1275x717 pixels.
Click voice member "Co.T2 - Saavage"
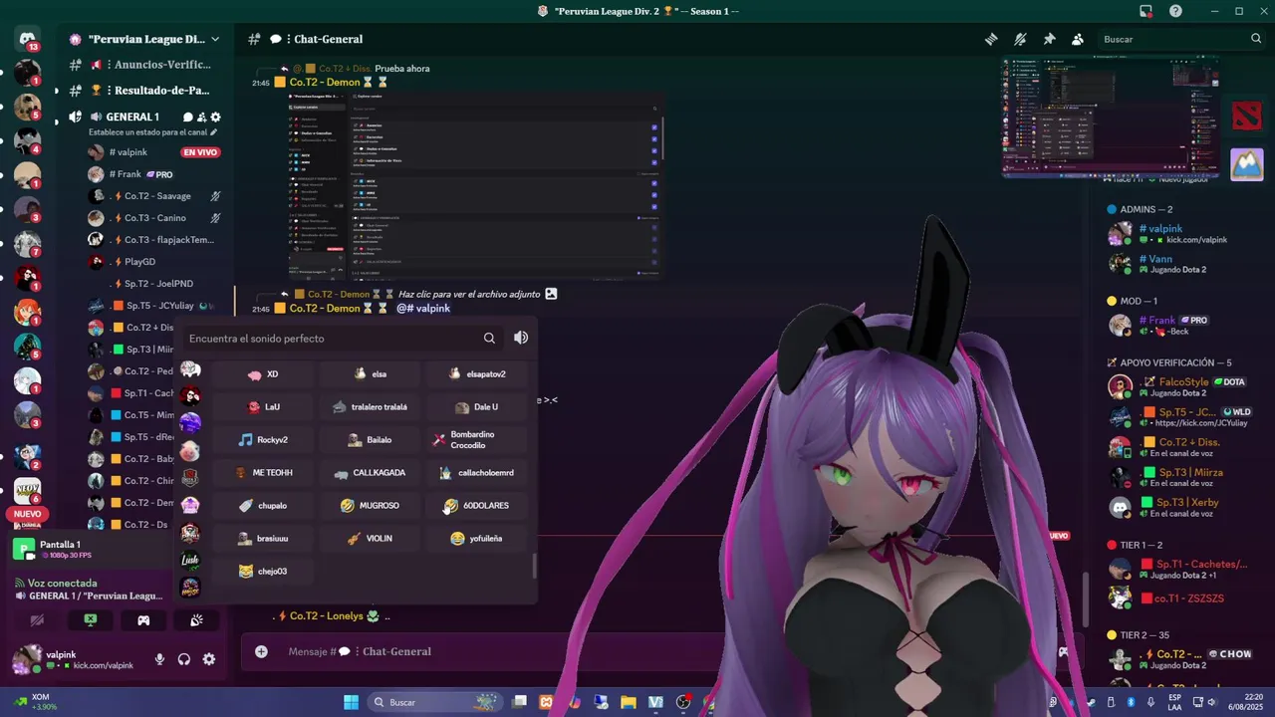click(x=157, y=196)
